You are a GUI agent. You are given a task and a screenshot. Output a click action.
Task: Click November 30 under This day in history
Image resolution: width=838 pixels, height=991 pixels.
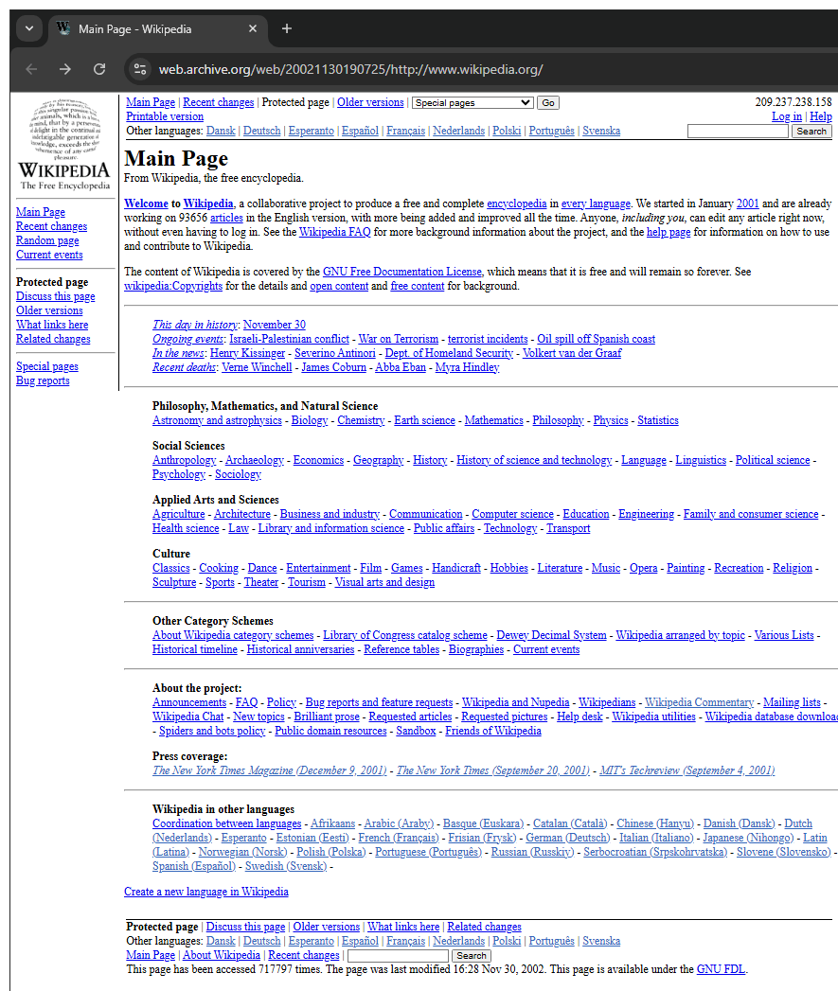274,324
